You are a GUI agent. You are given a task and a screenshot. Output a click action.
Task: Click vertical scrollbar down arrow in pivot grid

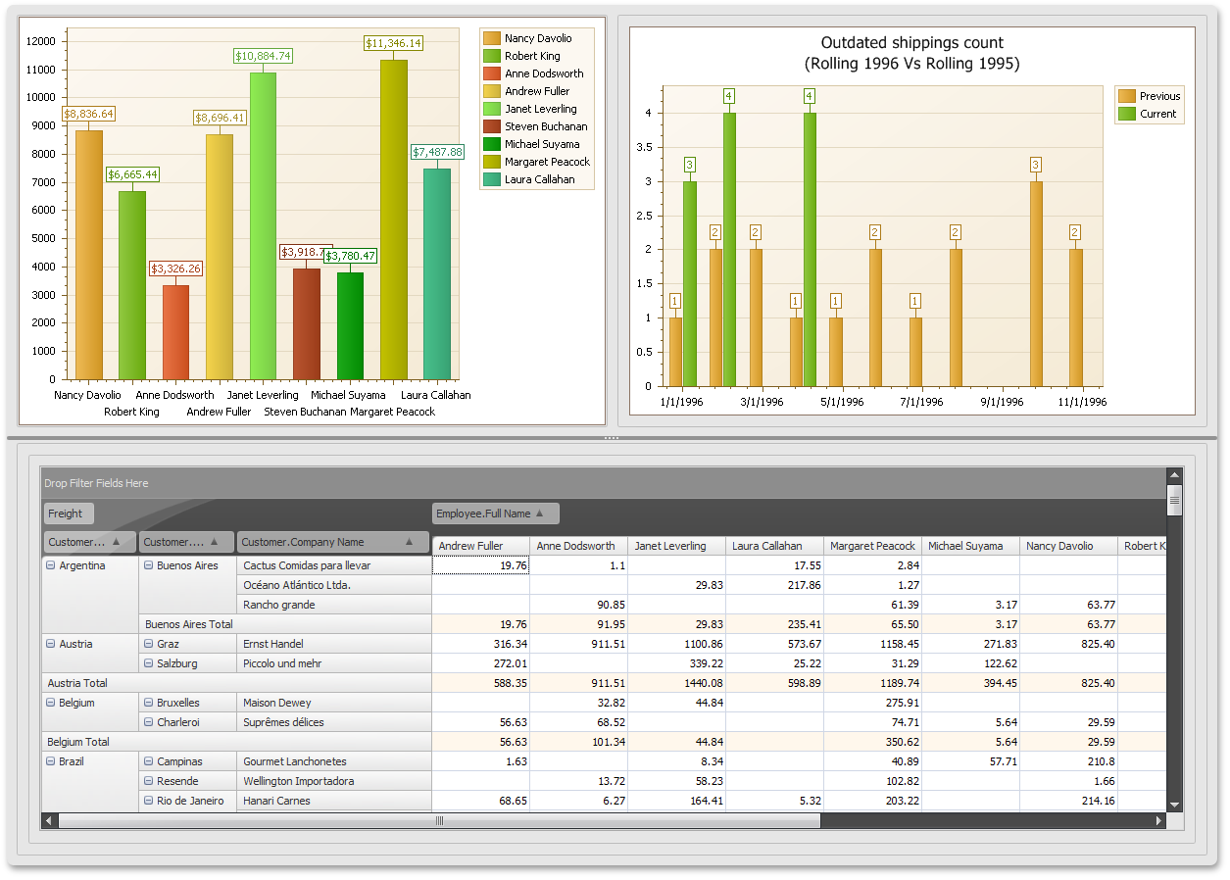click(1174, 805)
